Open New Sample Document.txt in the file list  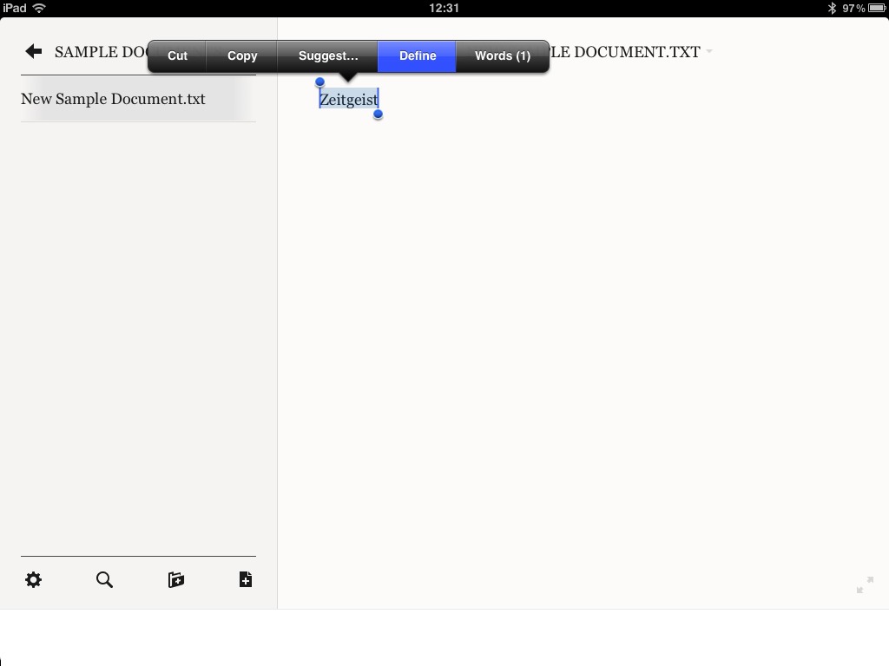[x=113, y=99]
